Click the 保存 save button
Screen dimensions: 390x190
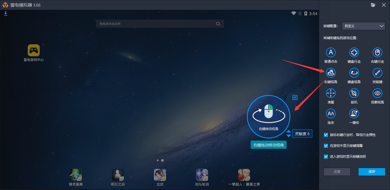coord(372,172)
